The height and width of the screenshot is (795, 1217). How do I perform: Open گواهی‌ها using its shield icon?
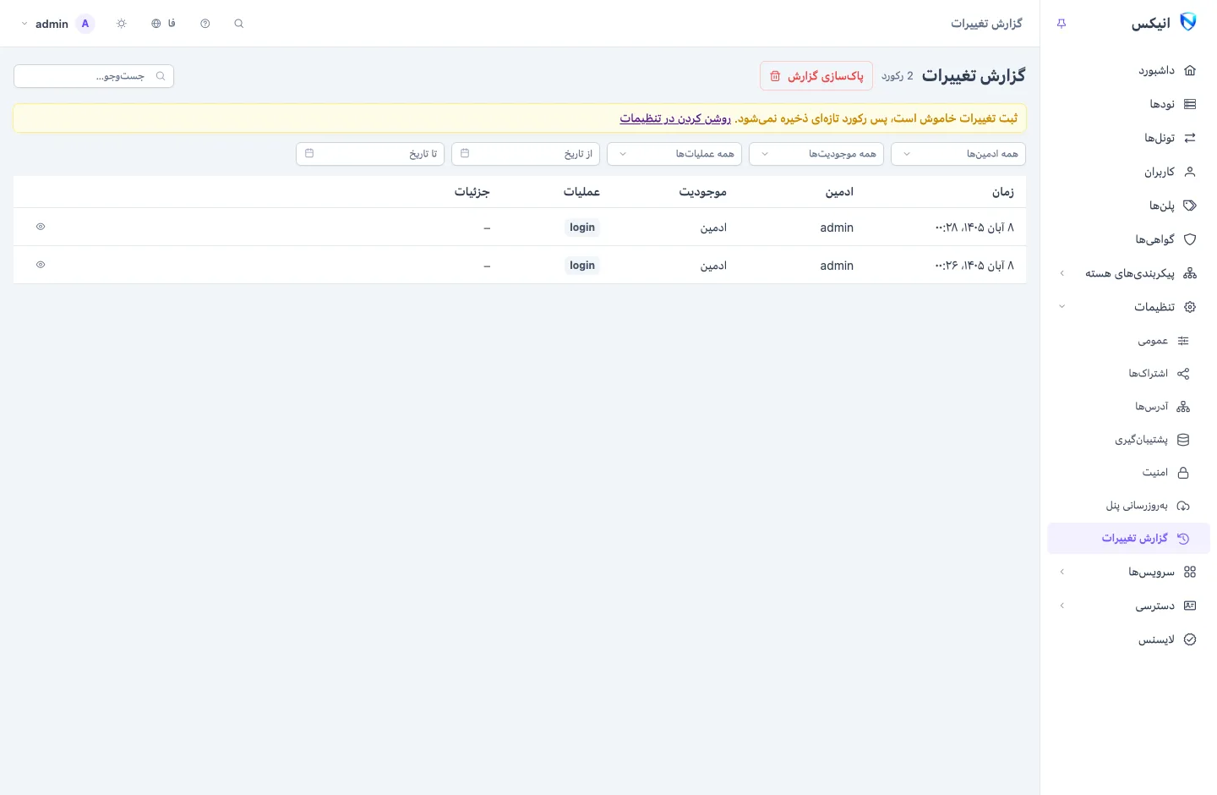pos(1190,239)
